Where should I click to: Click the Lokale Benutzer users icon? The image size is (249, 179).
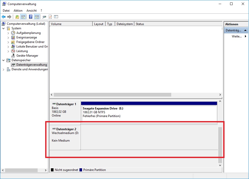(13, 47)
